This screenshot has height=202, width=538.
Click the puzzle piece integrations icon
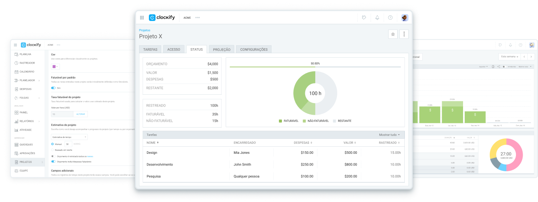point(364,17)
